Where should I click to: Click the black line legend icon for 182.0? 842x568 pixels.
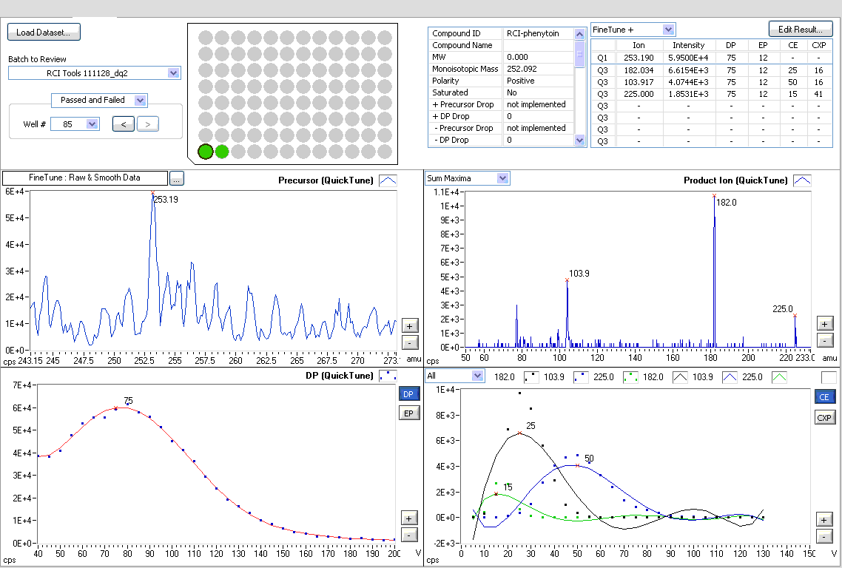click(680, 377)
